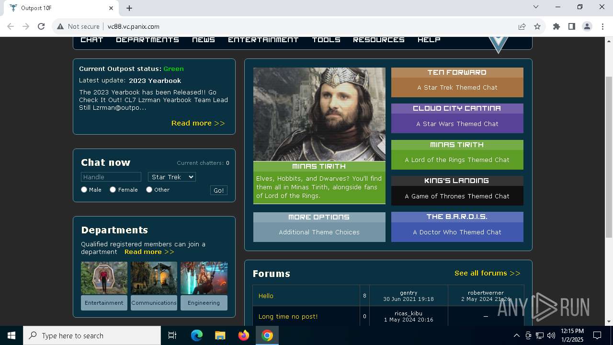The height and width of the screenshot is (345, 613).
Task: Click the 2023 Yearbook update title
Action: [155, 80]
